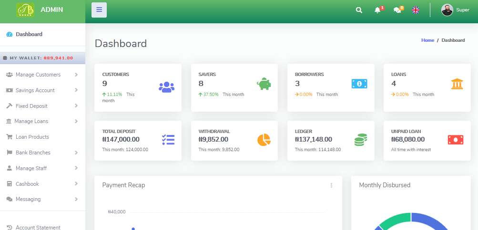Screen dimensions: 478x230
Task: Click the UK flag language selector
Action: (x=416, y=10)
